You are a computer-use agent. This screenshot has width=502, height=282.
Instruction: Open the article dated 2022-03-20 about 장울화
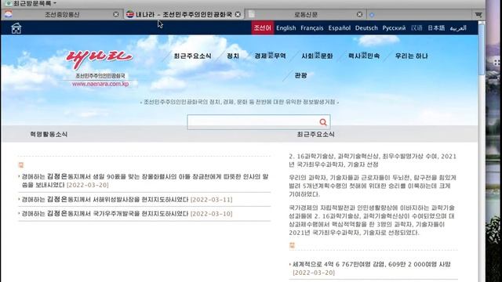click(x=144, y=181)
